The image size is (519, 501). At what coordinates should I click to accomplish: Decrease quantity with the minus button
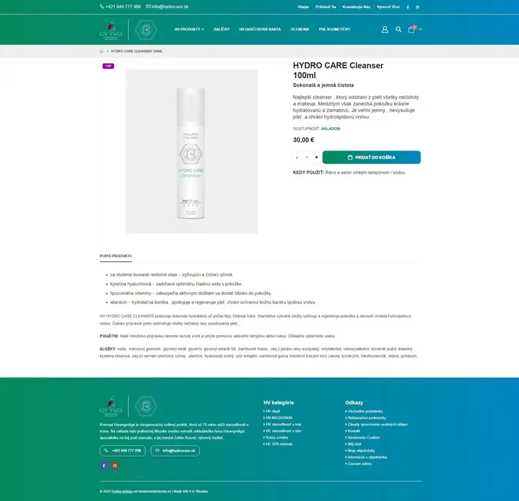coord(297,157)
